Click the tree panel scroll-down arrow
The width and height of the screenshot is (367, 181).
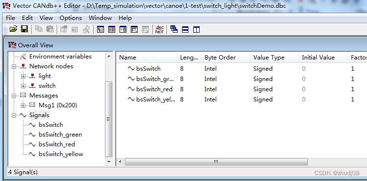pos(109,161)
